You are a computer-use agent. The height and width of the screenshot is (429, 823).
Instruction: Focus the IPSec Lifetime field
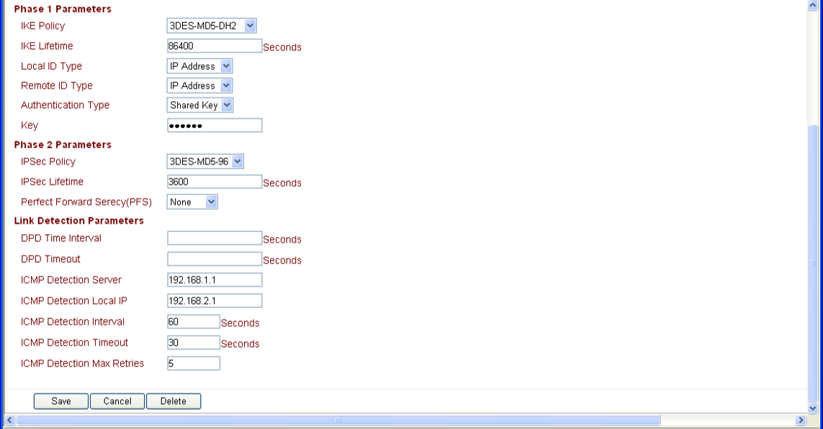(x=214, y=181)
